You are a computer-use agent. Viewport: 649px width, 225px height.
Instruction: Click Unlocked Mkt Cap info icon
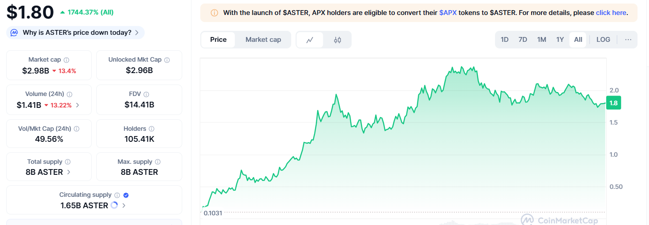(x=167, y=60)
